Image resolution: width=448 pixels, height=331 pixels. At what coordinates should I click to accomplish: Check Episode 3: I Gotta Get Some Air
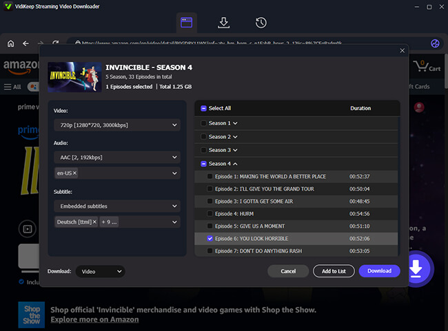pyautogui.click(x=210, y=201)
